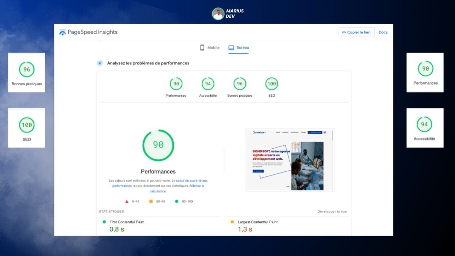The width and height of the screenshot is (455, 256).
Task: Expand the view with Développer la vue
Action: coord(332,212)
